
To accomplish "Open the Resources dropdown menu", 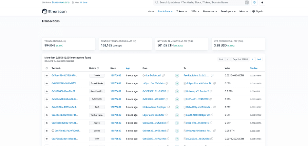I will click(x=210, y=12).
